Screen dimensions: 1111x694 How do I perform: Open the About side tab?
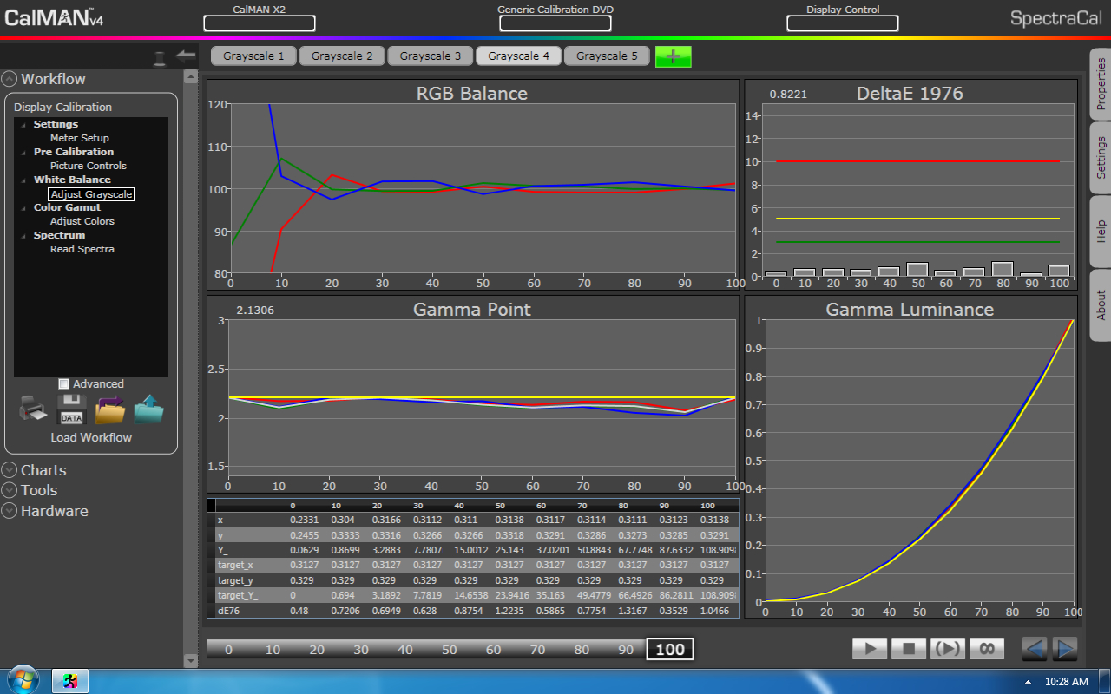(1101, 305)
